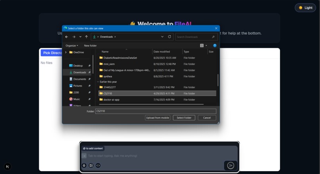
Task: Click the pin icon next to Desktop
Action: pyautogui.click(x=89, y=66)
